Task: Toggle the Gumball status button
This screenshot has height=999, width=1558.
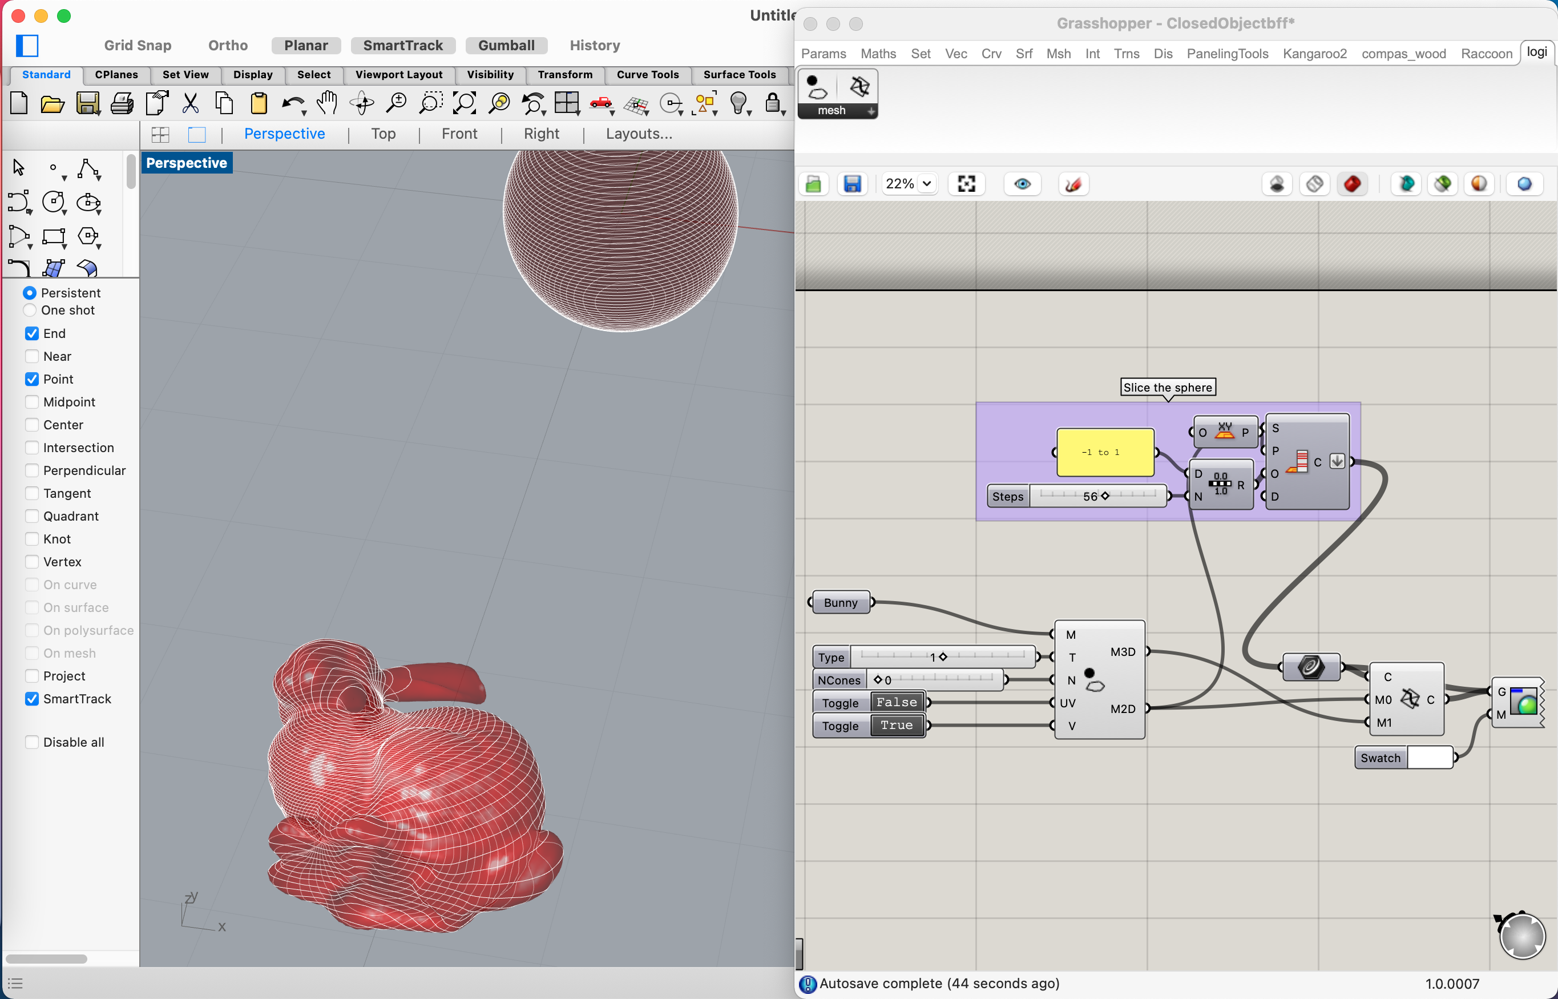Action: 506,46
